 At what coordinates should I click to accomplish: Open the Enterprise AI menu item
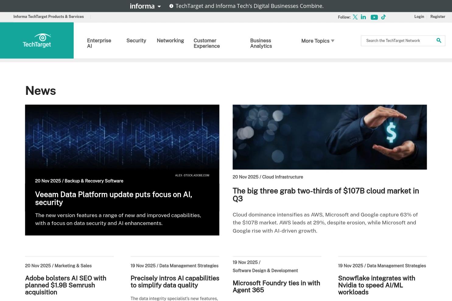(99, 43)
